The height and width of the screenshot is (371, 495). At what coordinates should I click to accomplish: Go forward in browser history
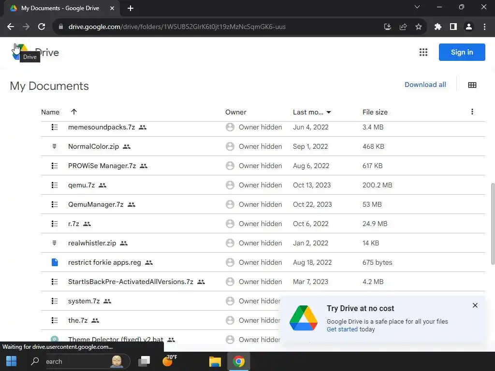[26, 27]
